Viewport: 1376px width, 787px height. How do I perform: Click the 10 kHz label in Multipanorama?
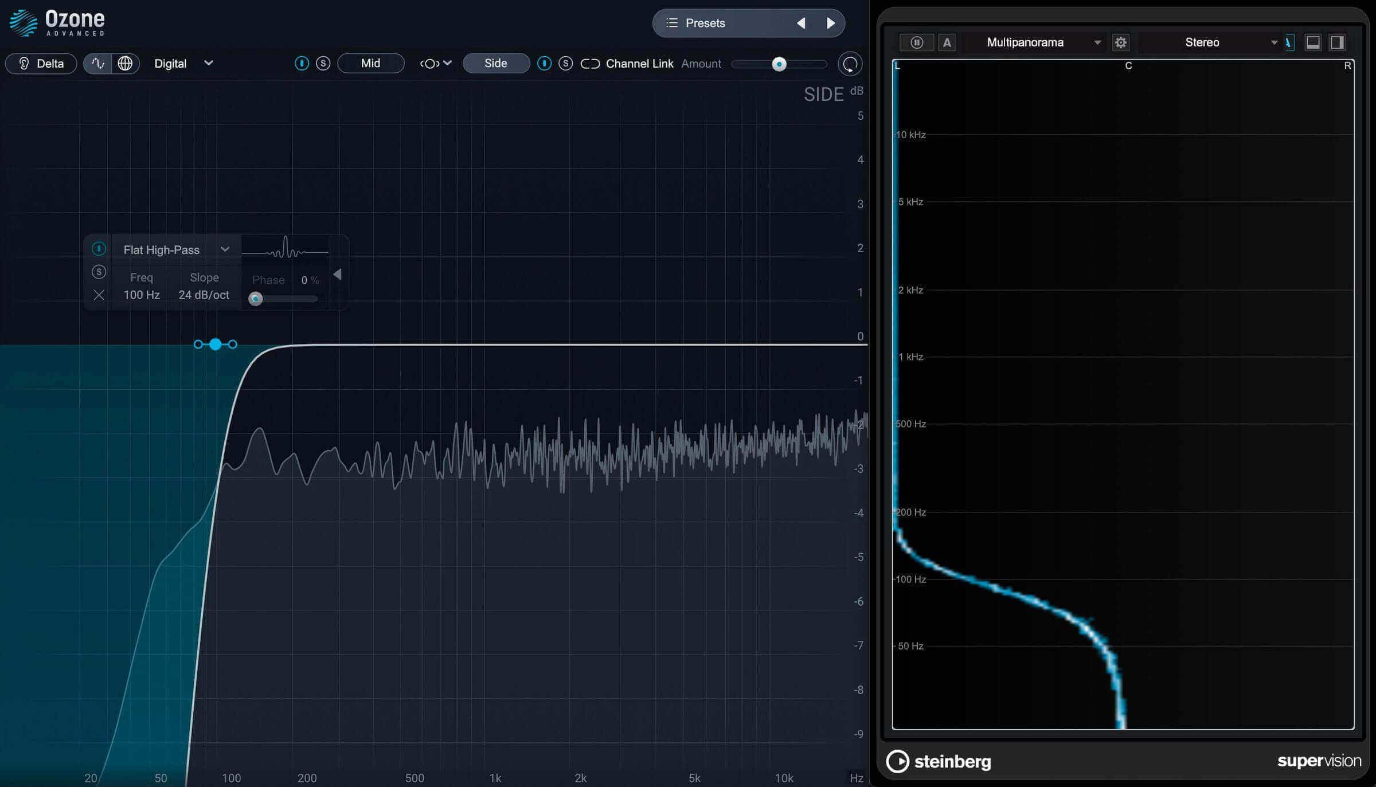point(910,135)
